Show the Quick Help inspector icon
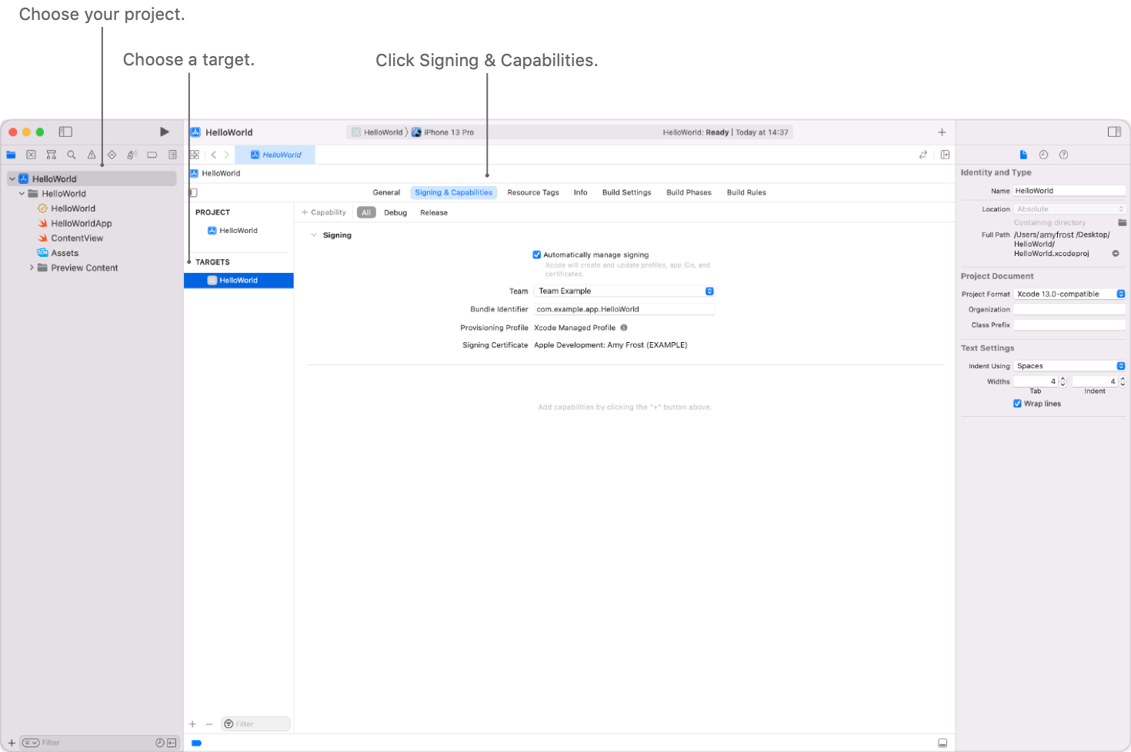1131x752 pixels. point(1063,155)
